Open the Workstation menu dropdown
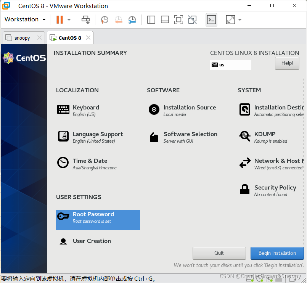 tap(25, 19)
